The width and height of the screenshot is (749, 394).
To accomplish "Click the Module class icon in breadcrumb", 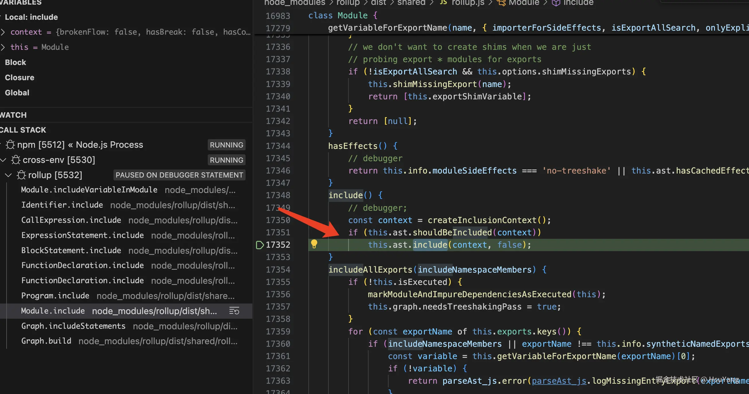I will pos(501,3).
